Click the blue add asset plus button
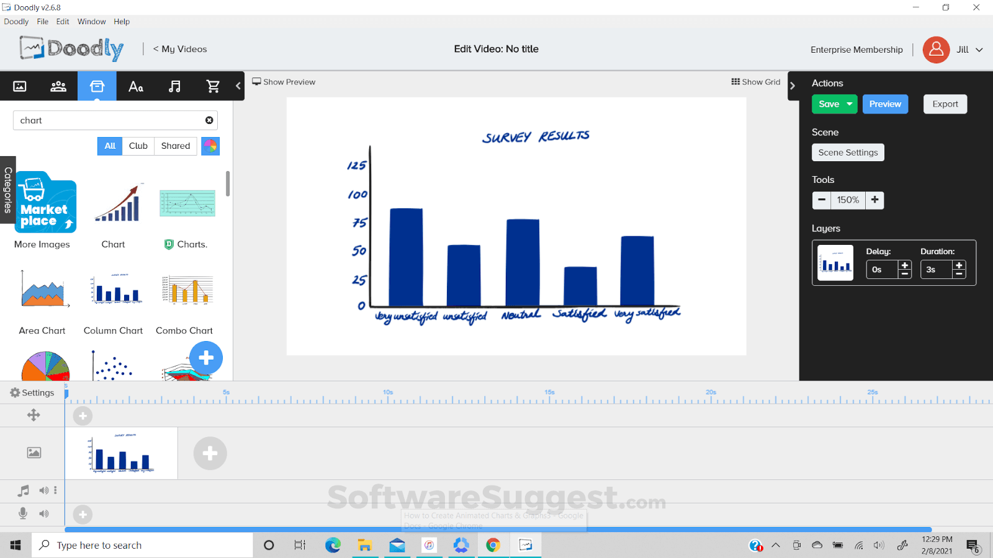Image resolution: width=993 pixels, height=558 pixels. tap(206, 358)
